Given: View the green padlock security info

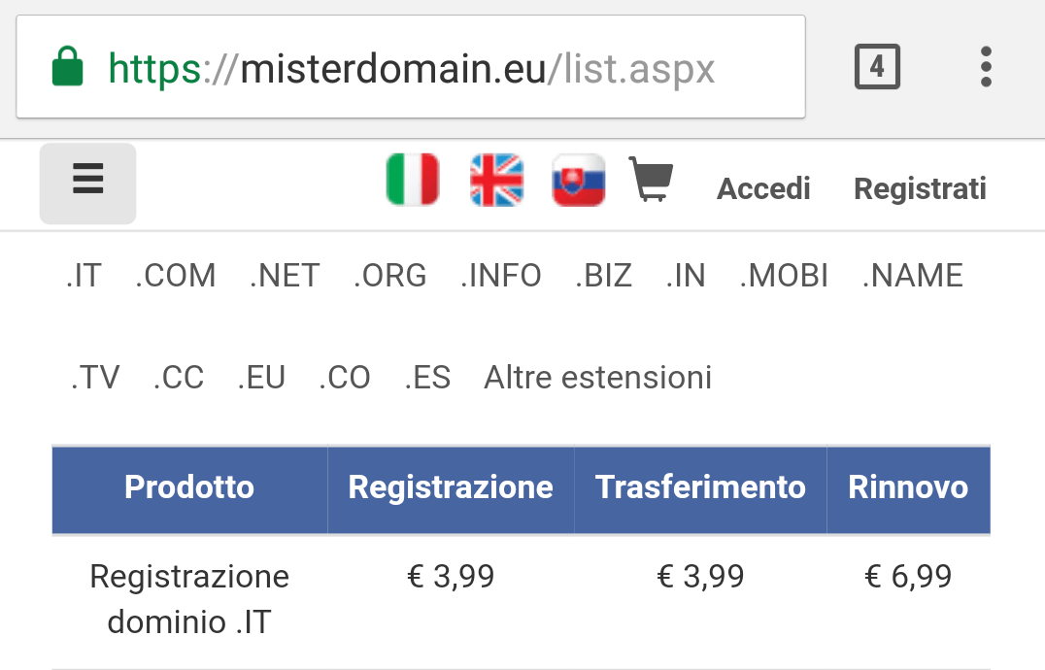Looking at the screenshot, I should pos(67,66).
